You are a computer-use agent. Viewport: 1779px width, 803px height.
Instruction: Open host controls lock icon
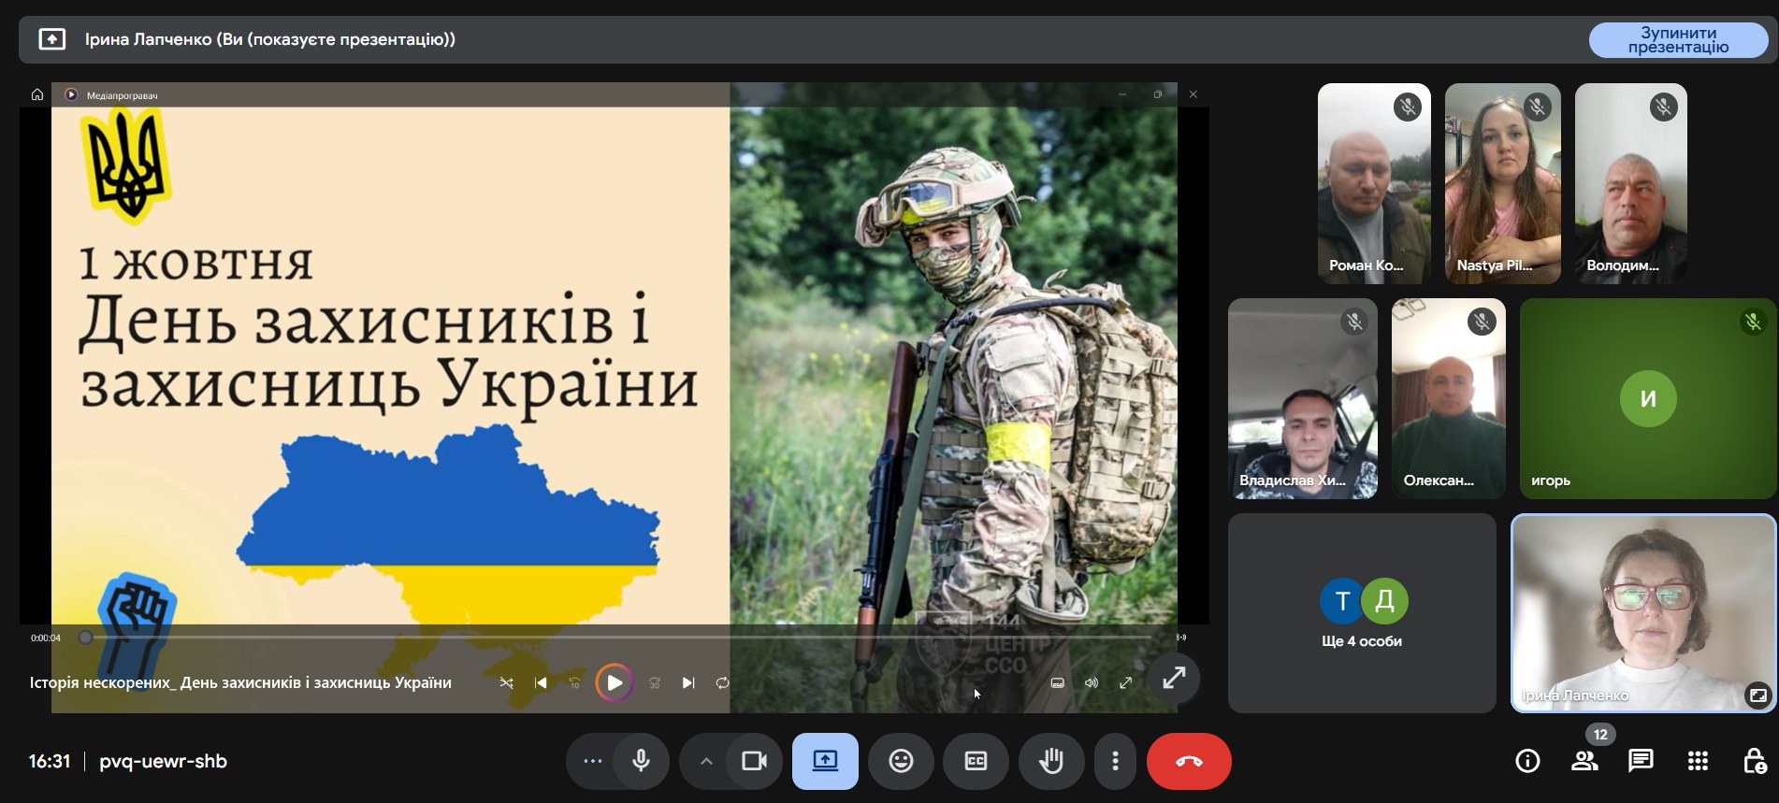coord(1754,761)
